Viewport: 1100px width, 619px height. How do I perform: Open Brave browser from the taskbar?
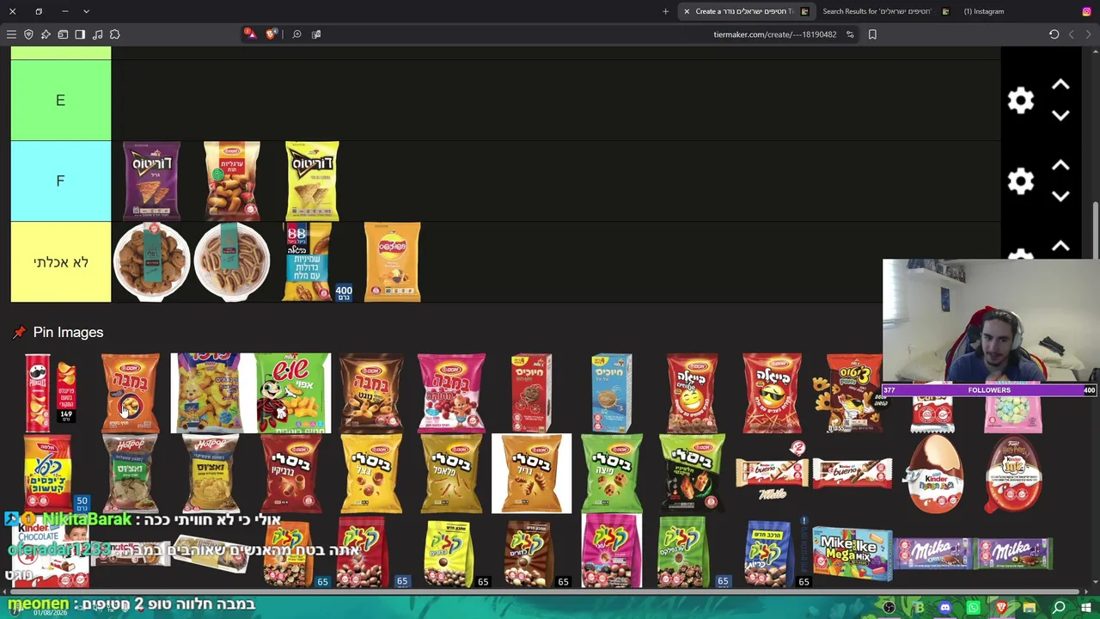[1001, 608]
